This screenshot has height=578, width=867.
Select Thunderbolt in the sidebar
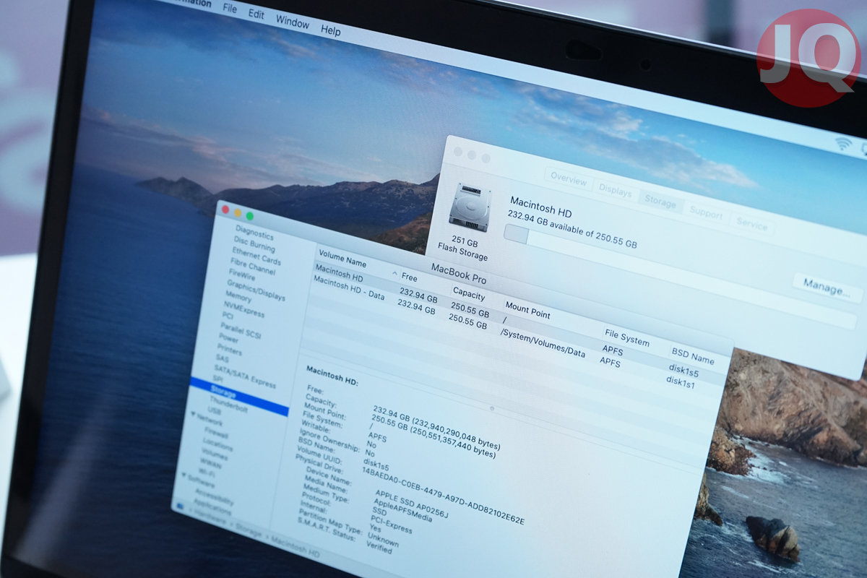[x=228, y=406]
